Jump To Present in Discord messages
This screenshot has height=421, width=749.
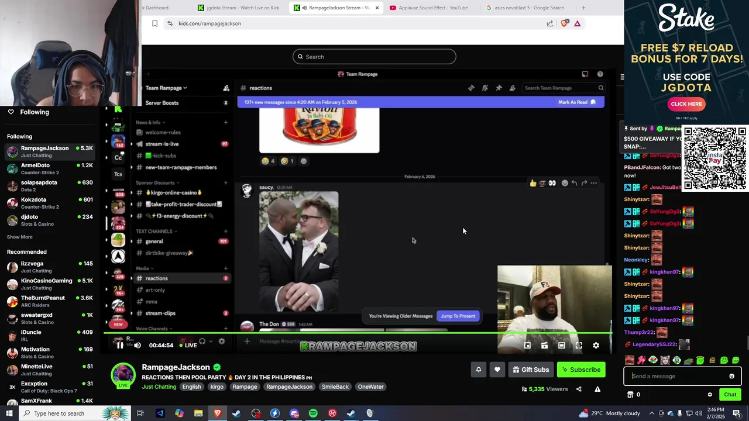coord(458,316)
